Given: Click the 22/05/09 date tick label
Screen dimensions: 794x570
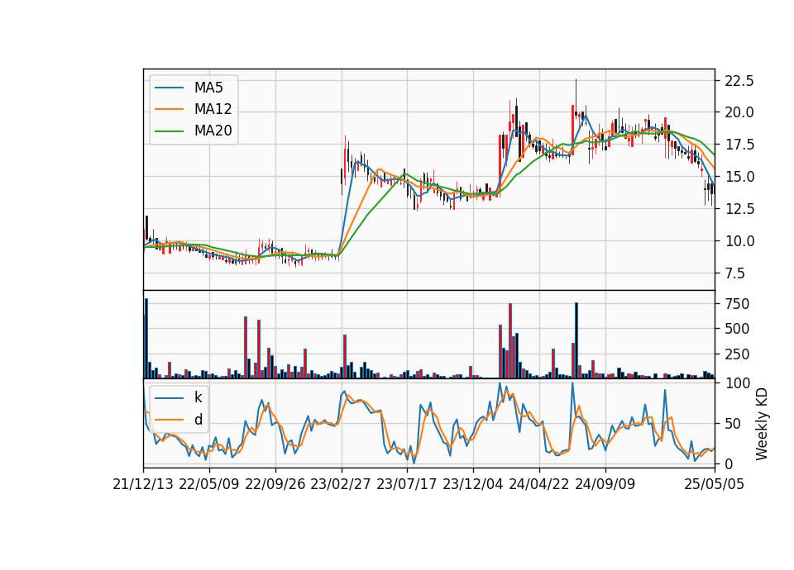Looking at the screenshot, I should click(209, 485).
